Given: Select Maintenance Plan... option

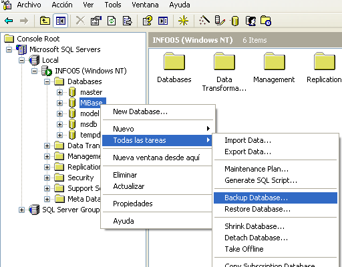Looking at the screenshot, I should click(x=275, y=169).
